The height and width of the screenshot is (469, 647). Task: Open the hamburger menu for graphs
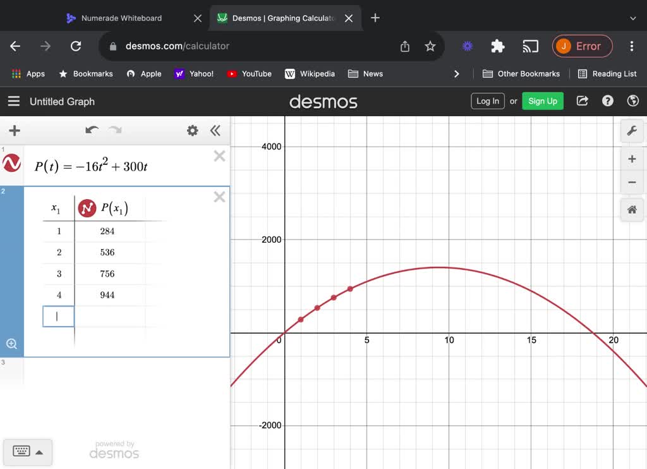pos(13,101)
